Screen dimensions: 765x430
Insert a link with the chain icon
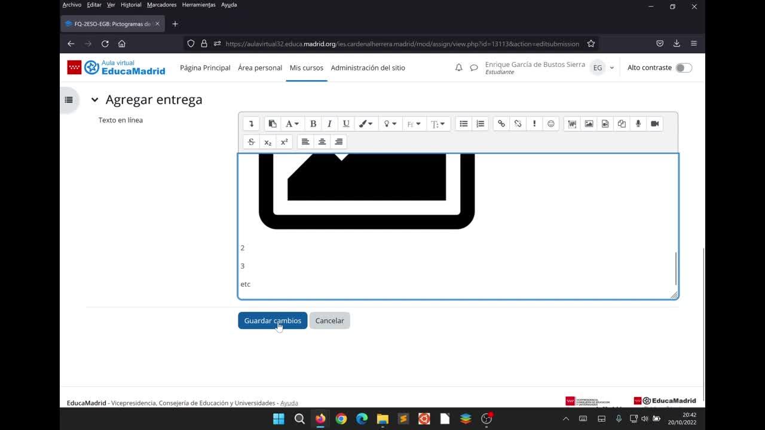pyautogui.click(x=501, y=124)
